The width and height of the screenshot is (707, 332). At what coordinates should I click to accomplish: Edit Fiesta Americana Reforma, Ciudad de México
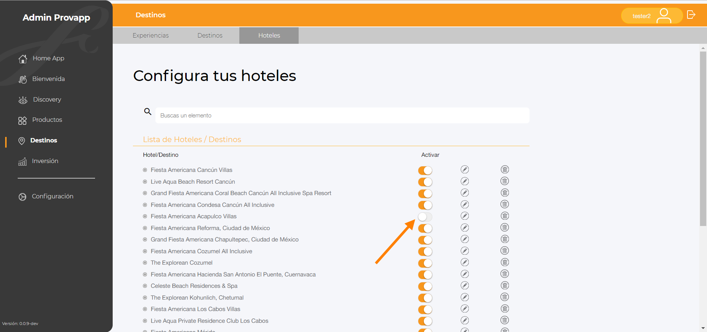465,227
